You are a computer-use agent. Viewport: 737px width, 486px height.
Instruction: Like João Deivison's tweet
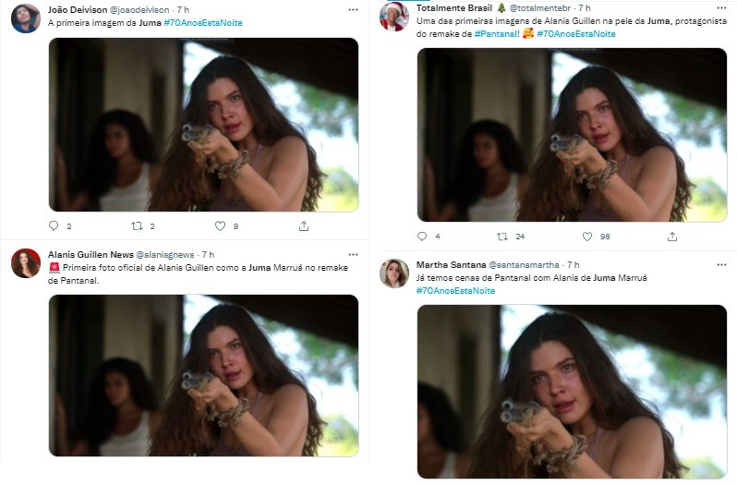[x=220, y=225]
